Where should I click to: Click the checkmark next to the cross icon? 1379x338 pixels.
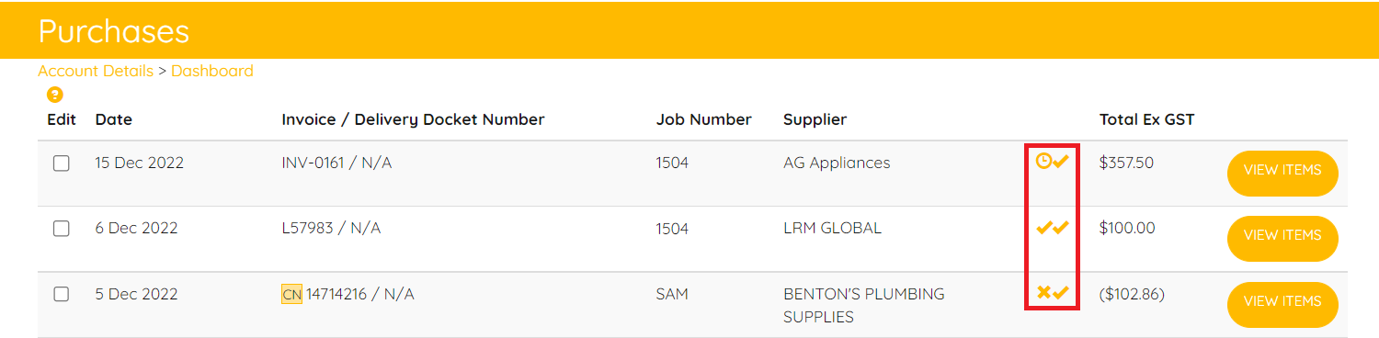point(1061,293)
